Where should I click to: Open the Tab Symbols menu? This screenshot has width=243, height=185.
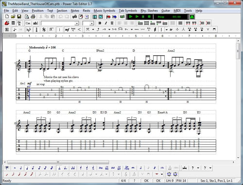[128, 11]
